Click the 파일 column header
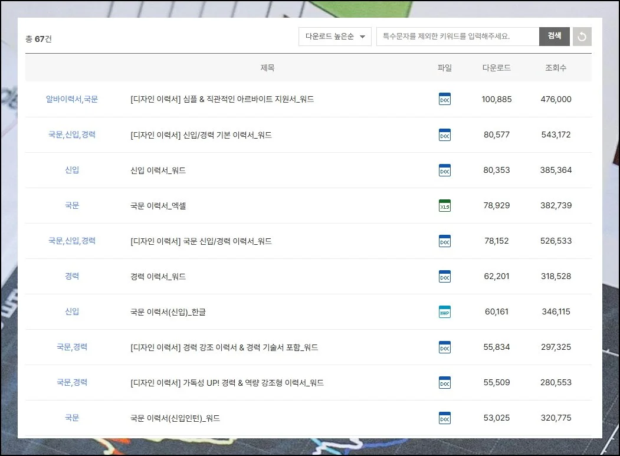620x456 pixels. pyautogui.click(x=445, y=68)
